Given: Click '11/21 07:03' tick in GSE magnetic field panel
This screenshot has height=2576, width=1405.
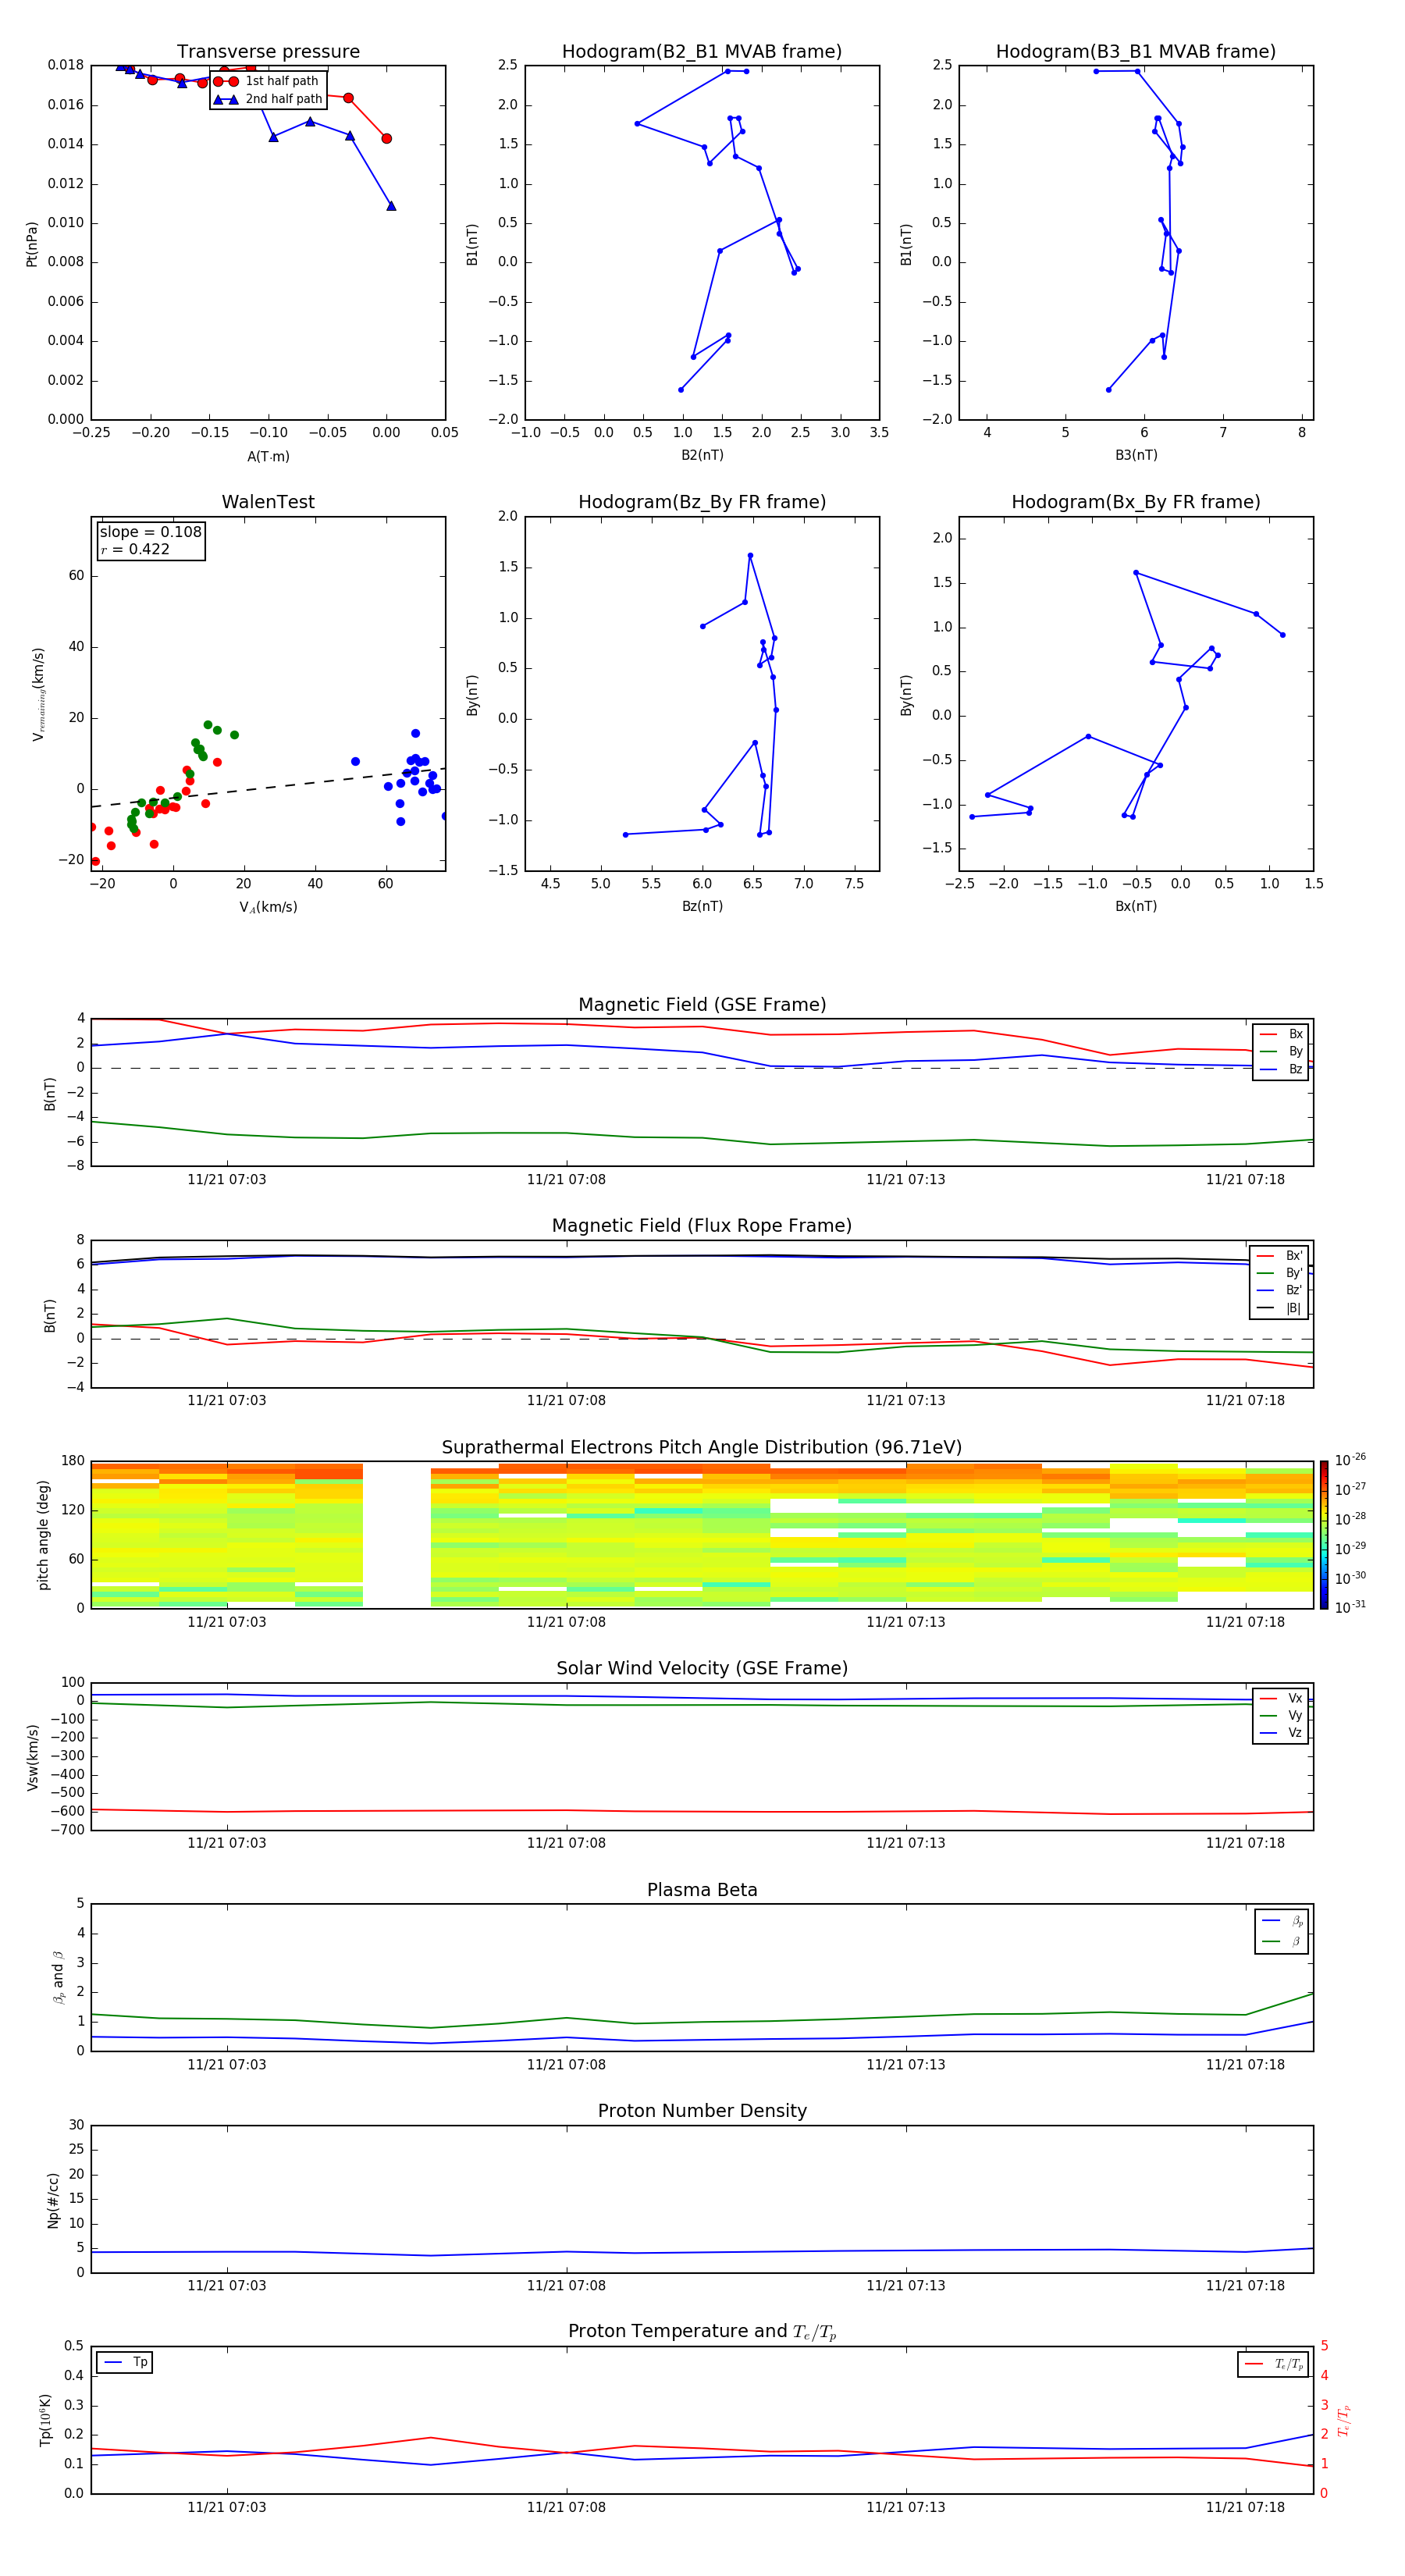Looking at the screenshot, I should [x=227, y=1180].
